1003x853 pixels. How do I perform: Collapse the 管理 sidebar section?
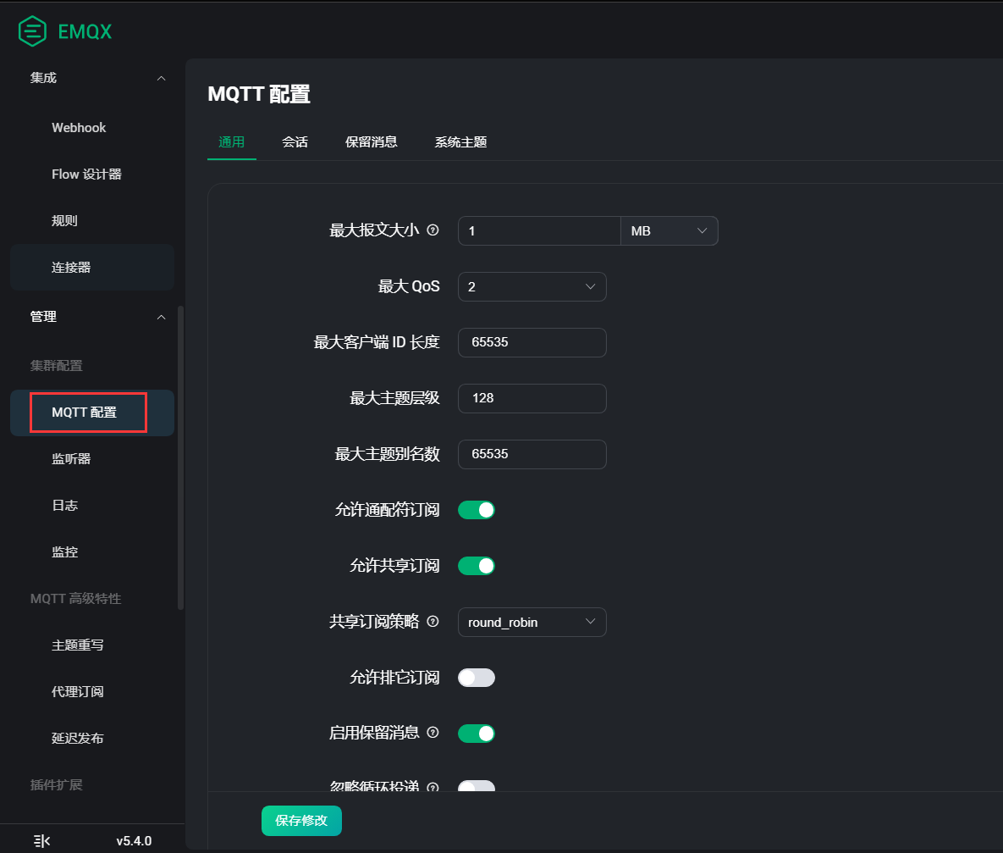coord(161,317)
